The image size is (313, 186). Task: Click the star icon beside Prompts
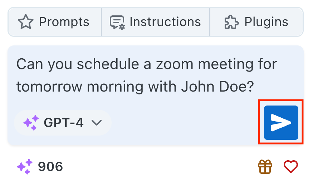pos(25,22)
